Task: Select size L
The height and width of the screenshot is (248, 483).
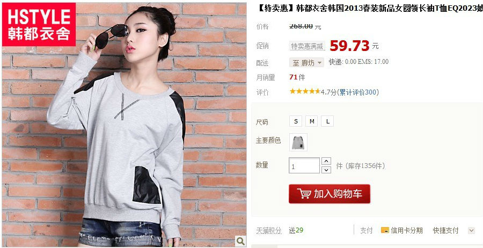Action: pyautogui.click(x=327, y=121)
